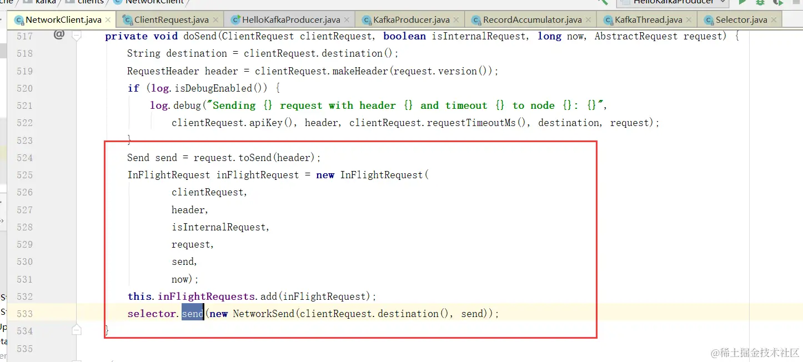
Task: Click the class icon on HelloKafkaProducer.java tab
Action: tap(236, 20)
